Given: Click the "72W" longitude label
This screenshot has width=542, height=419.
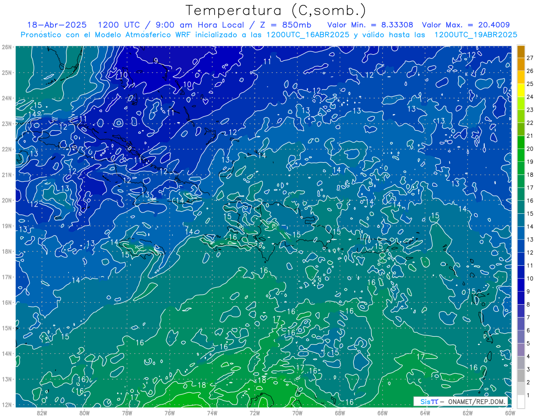Looking at the screenshot, I should point(255,413).
